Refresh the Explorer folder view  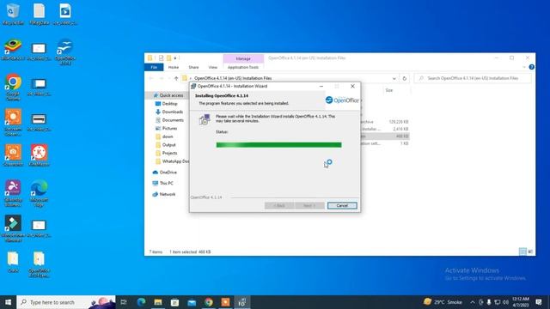pos(405,78)
